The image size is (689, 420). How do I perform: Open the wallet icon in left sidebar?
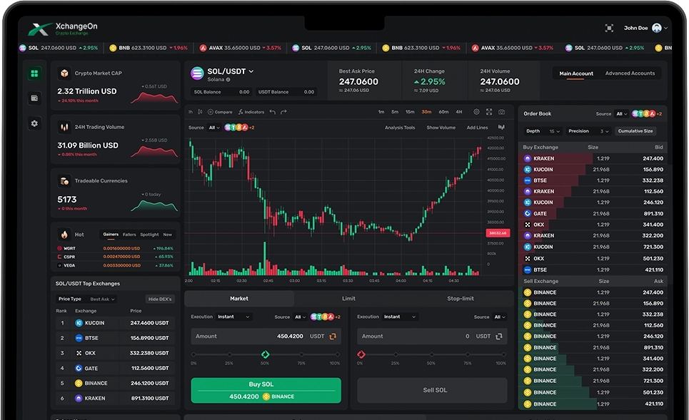tap(34, 98)
